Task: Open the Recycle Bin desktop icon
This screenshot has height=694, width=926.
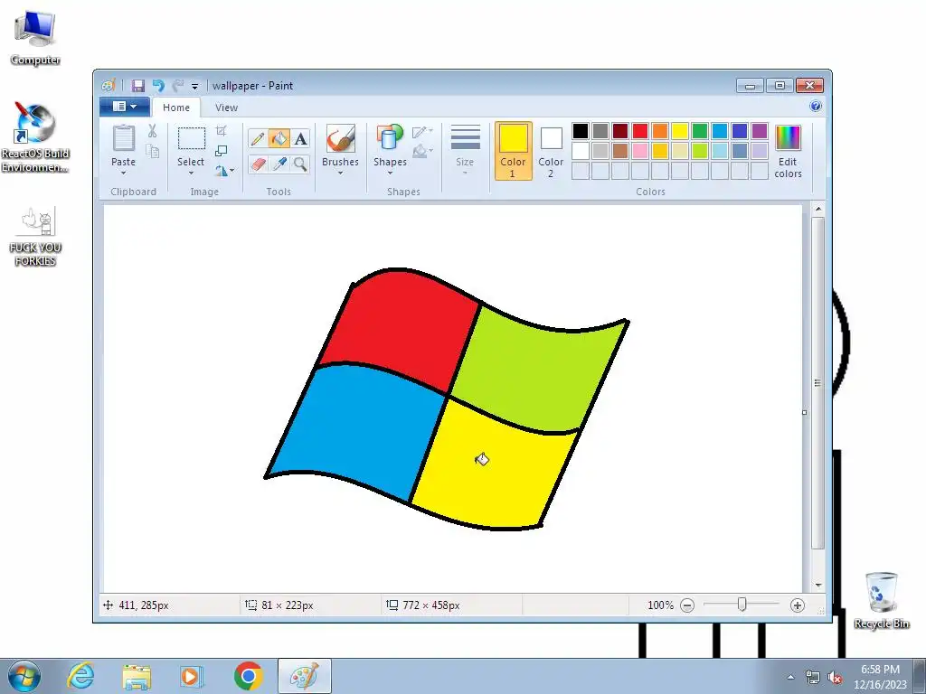Action: pyautogui.click(x=881, y=600)
